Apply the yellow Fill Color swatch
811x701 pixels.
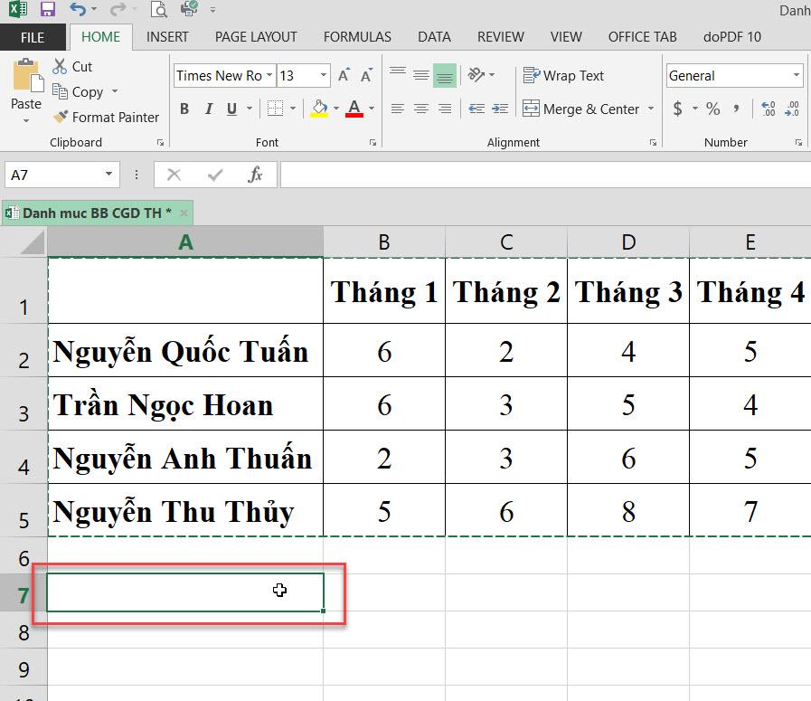(319, 109)
